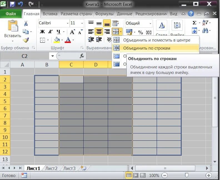Switch to the Вид tab
This screenshot has width=220, height=180.
[x=174, y=14]
